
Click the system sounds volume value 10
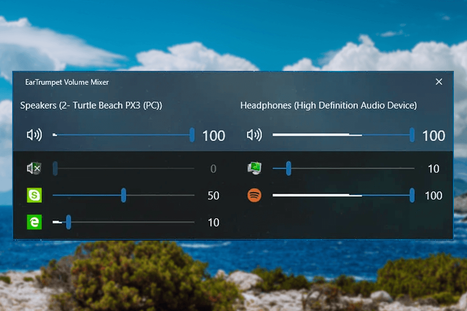click(433, 169)
